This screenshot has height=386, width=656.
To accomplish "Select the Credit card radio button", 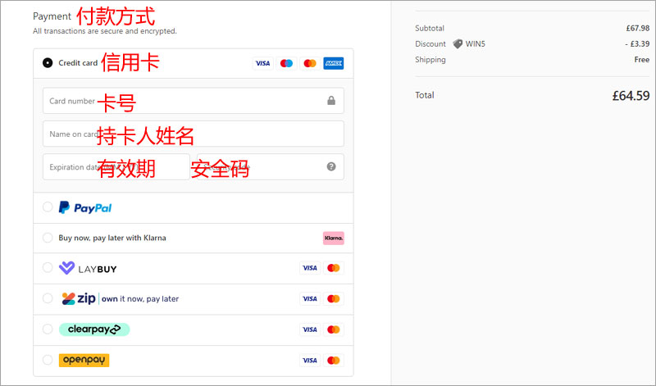I will click(x=48, y=63).
